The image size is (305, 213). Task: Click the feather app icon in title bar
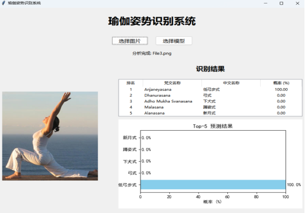tap(3, 3)
